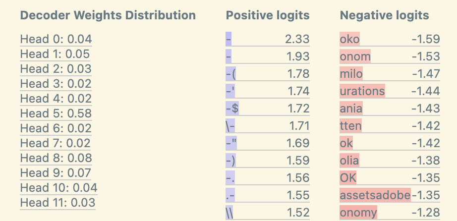Screen dimensions: 457x221
Task: Click the "oko" negative logit token
Action: tap(350, 39)
